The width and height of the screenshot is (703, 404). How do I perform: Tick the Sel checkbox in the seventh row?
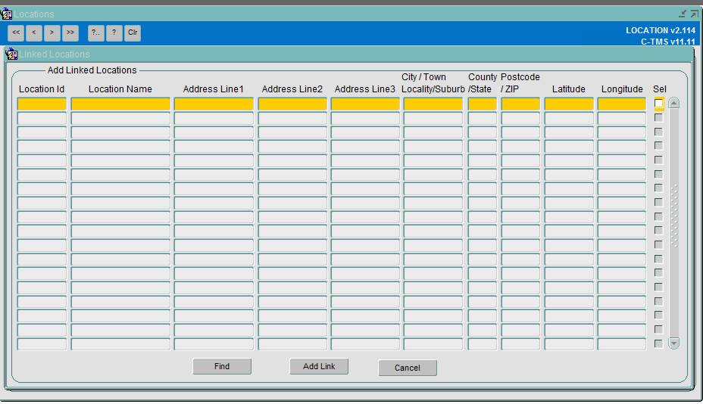click(x=658, y=188)
